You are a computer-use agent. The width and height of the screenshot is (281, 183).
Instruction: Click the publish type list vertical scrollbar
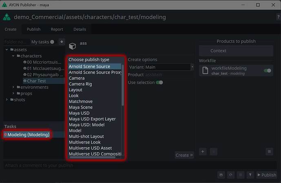(123, 85)
